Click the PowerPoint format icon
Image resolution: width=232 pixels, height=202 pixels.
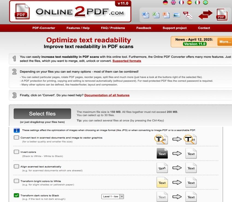pyautogui.click(x=166, y=15)
